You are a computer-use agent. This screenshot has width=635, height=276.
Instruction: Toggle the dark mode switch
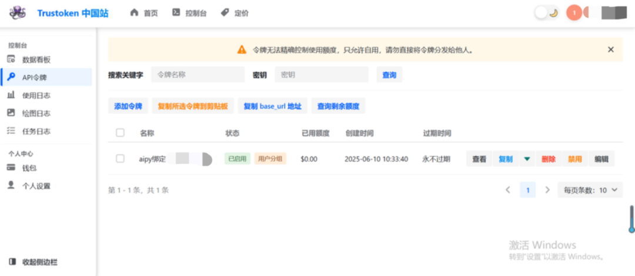click(547, 13)
